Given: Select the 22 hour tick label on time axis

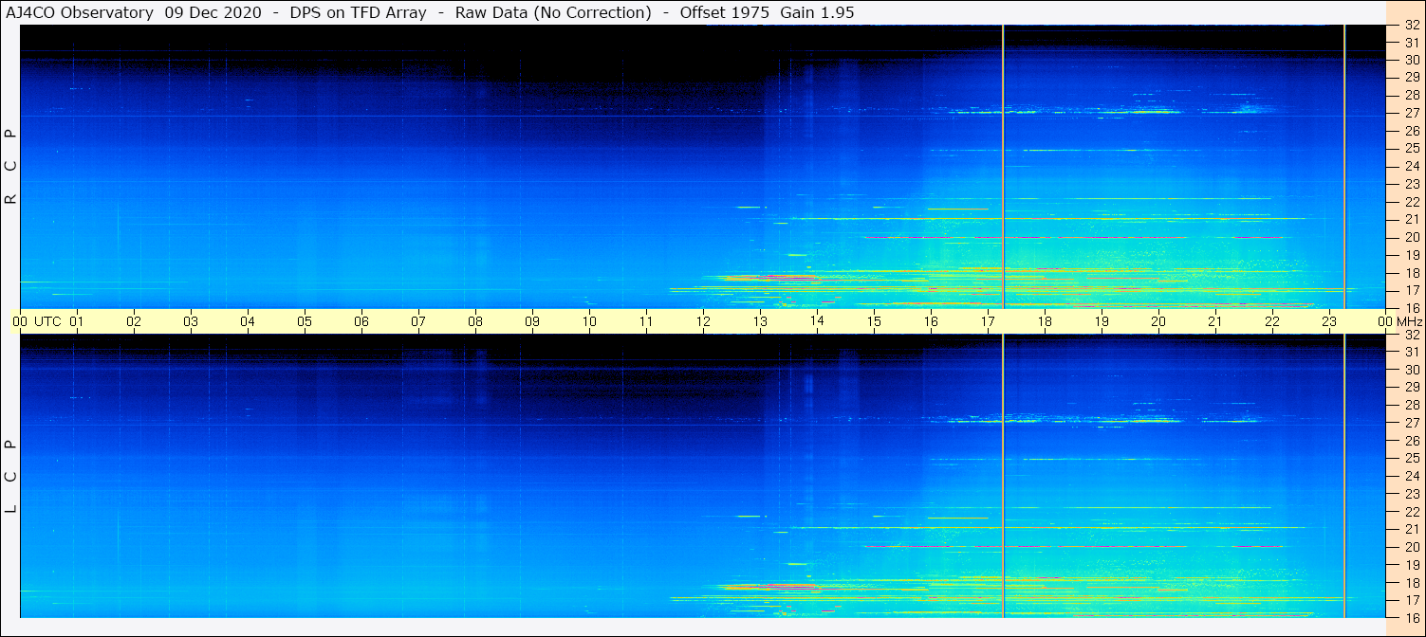Looking at the screenshot, I should click(1272, 321).
